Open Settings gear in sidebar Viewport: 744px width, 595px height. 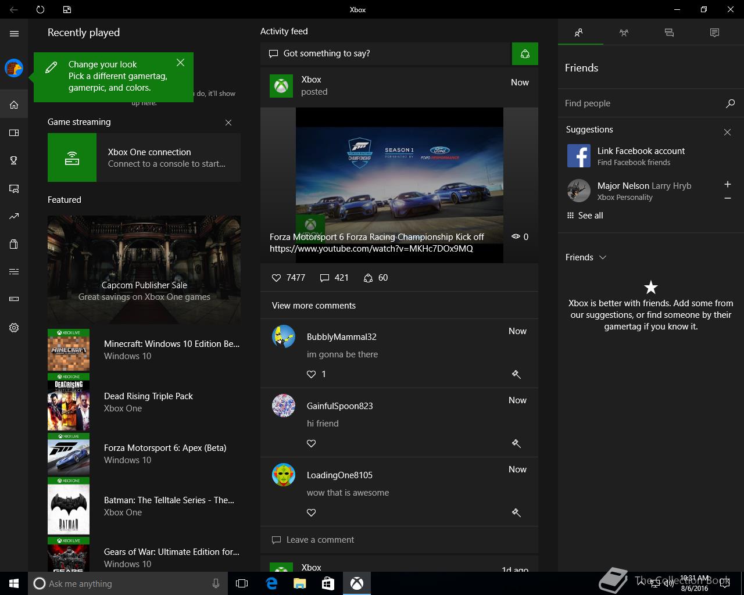(14, 328)
